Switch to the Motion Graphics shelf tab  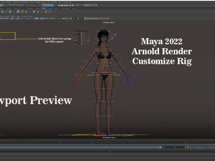(65, 8)
